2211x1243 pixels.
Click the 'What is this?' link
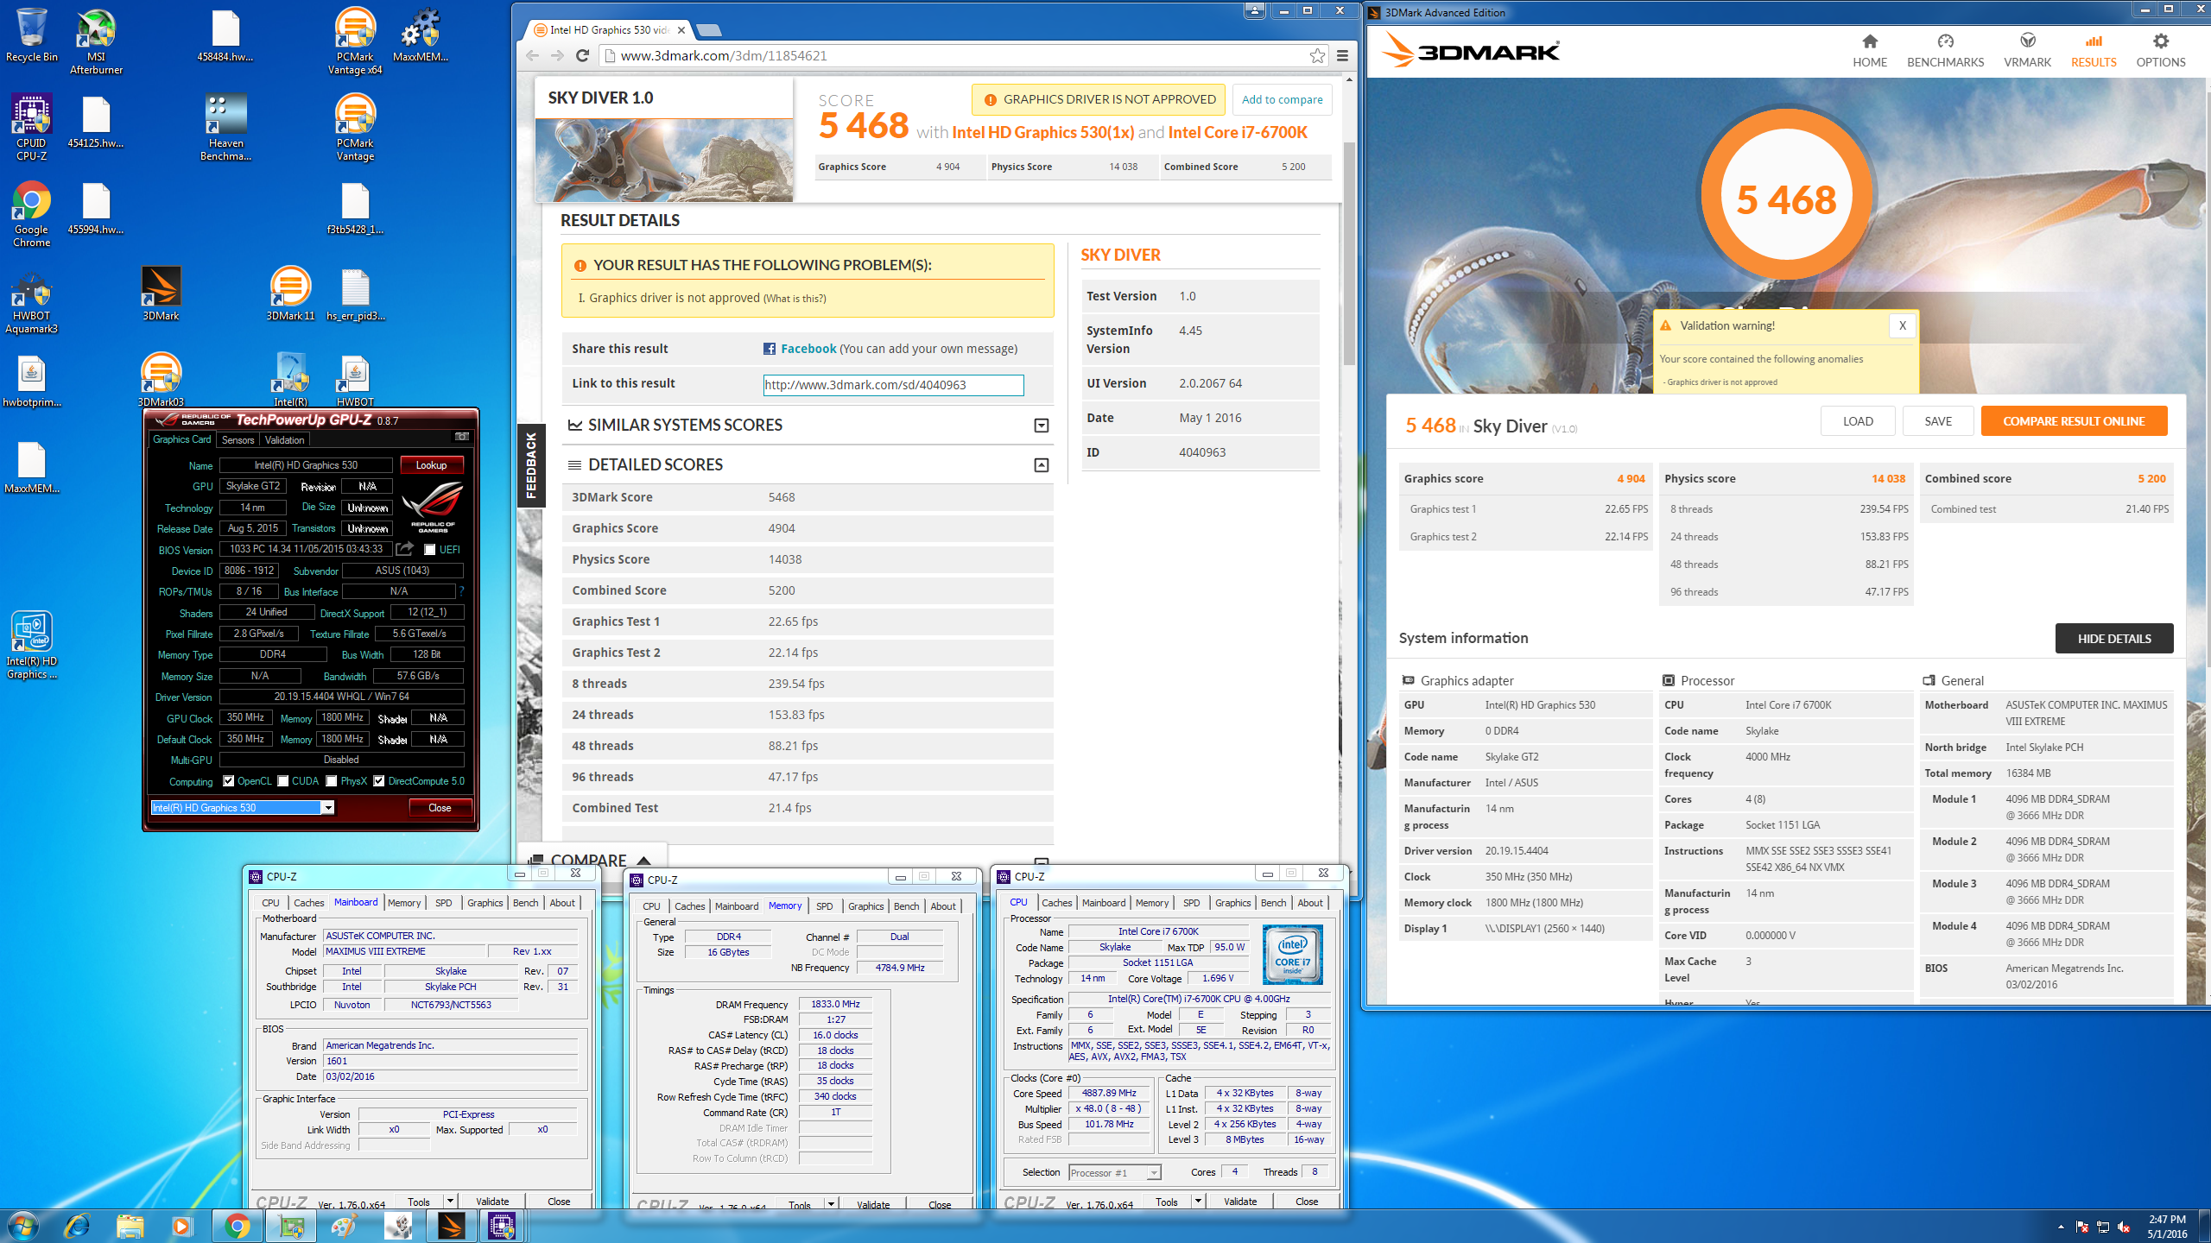tap(795, 299)
